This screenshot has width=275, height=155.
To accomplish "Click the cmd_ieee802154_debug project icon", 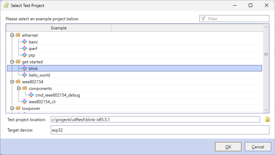I will coord(31,95).
